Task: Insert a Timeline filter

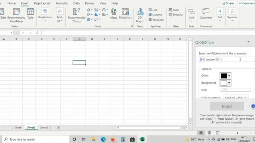Action: 176,15
